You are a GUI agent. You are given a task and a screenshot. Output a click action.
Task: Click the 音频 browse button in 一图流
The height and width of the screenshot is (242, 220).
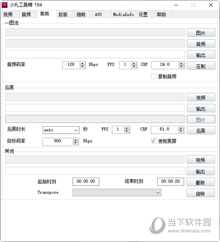tap(201, 44)
